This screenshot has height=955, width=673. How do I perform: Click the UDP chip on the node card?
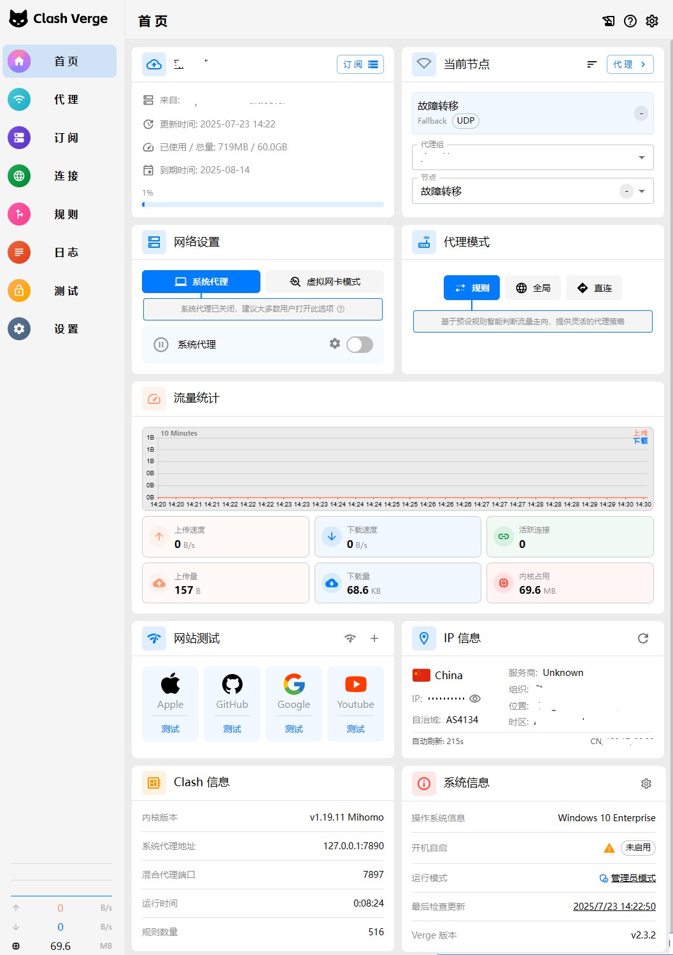(x=465, y=121)
